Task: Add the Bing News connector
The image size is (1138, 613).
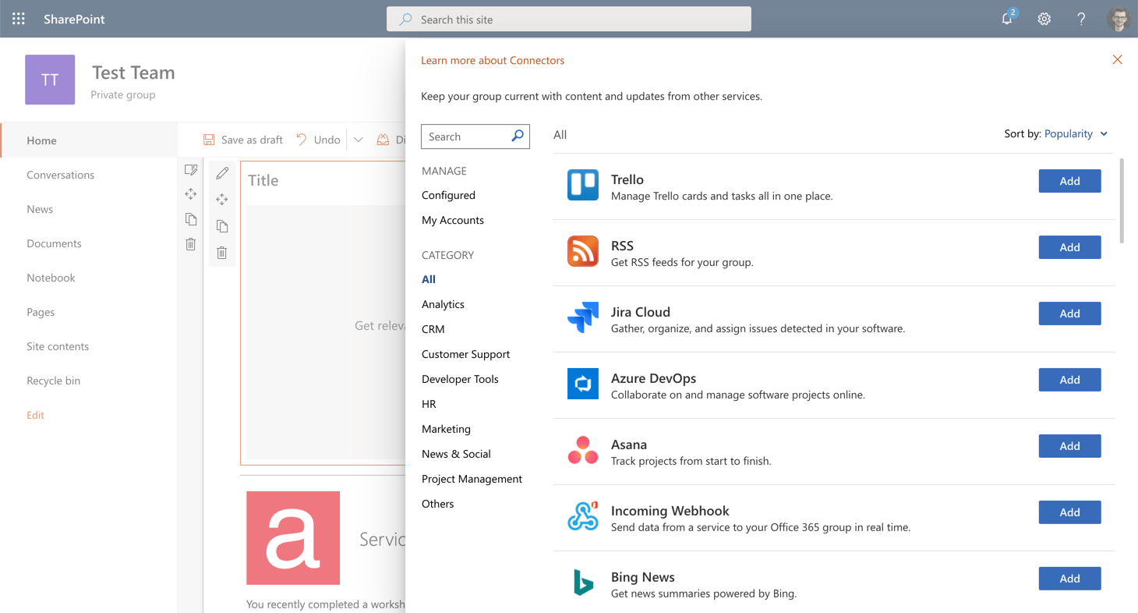Action: click(x=1069, y=579)
